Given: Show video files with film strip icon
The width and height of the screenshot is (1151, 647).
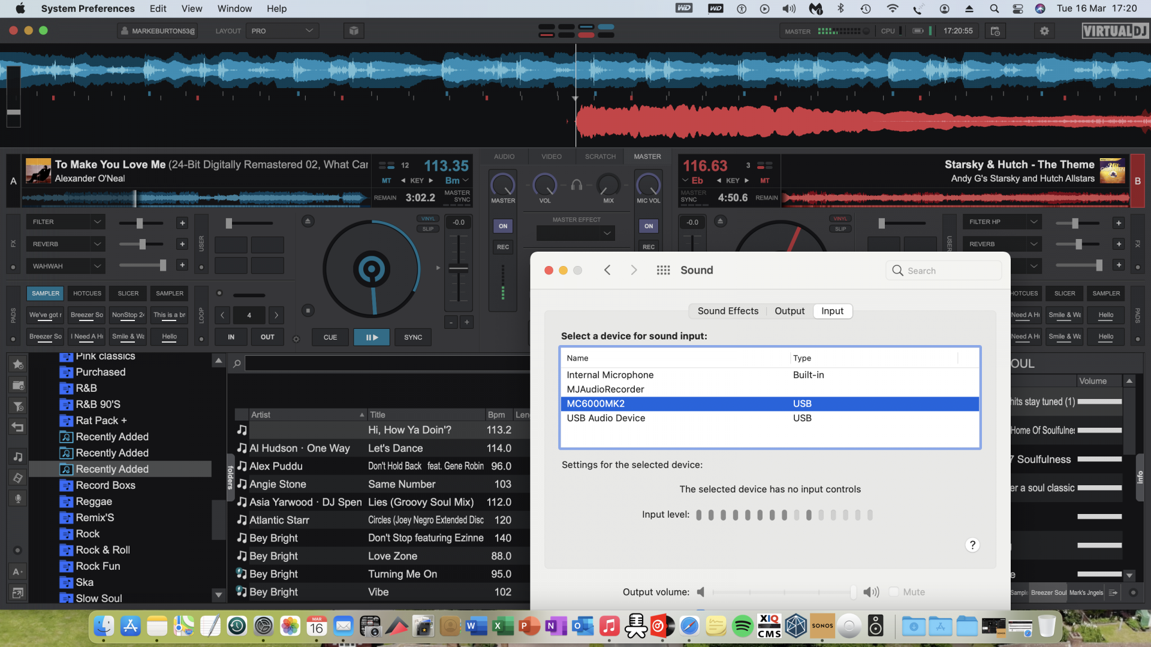Looking at the screenshot, I should (x=18, y=477).
